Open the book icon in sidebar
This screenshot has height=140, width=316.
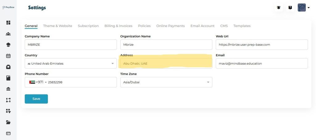pos(8,78)
